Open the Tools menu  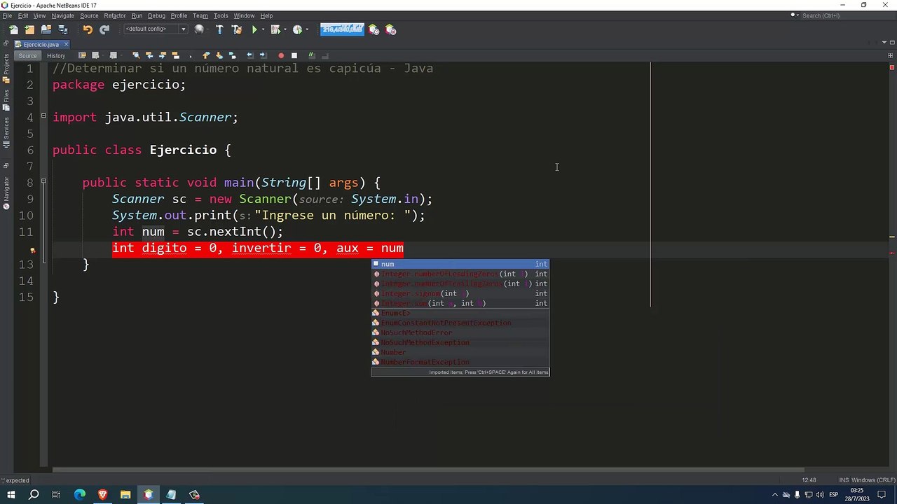(x=221, y=15)
